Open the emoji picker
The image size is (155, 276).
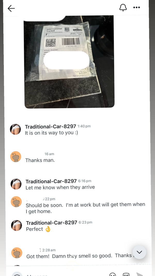[113, 274]
